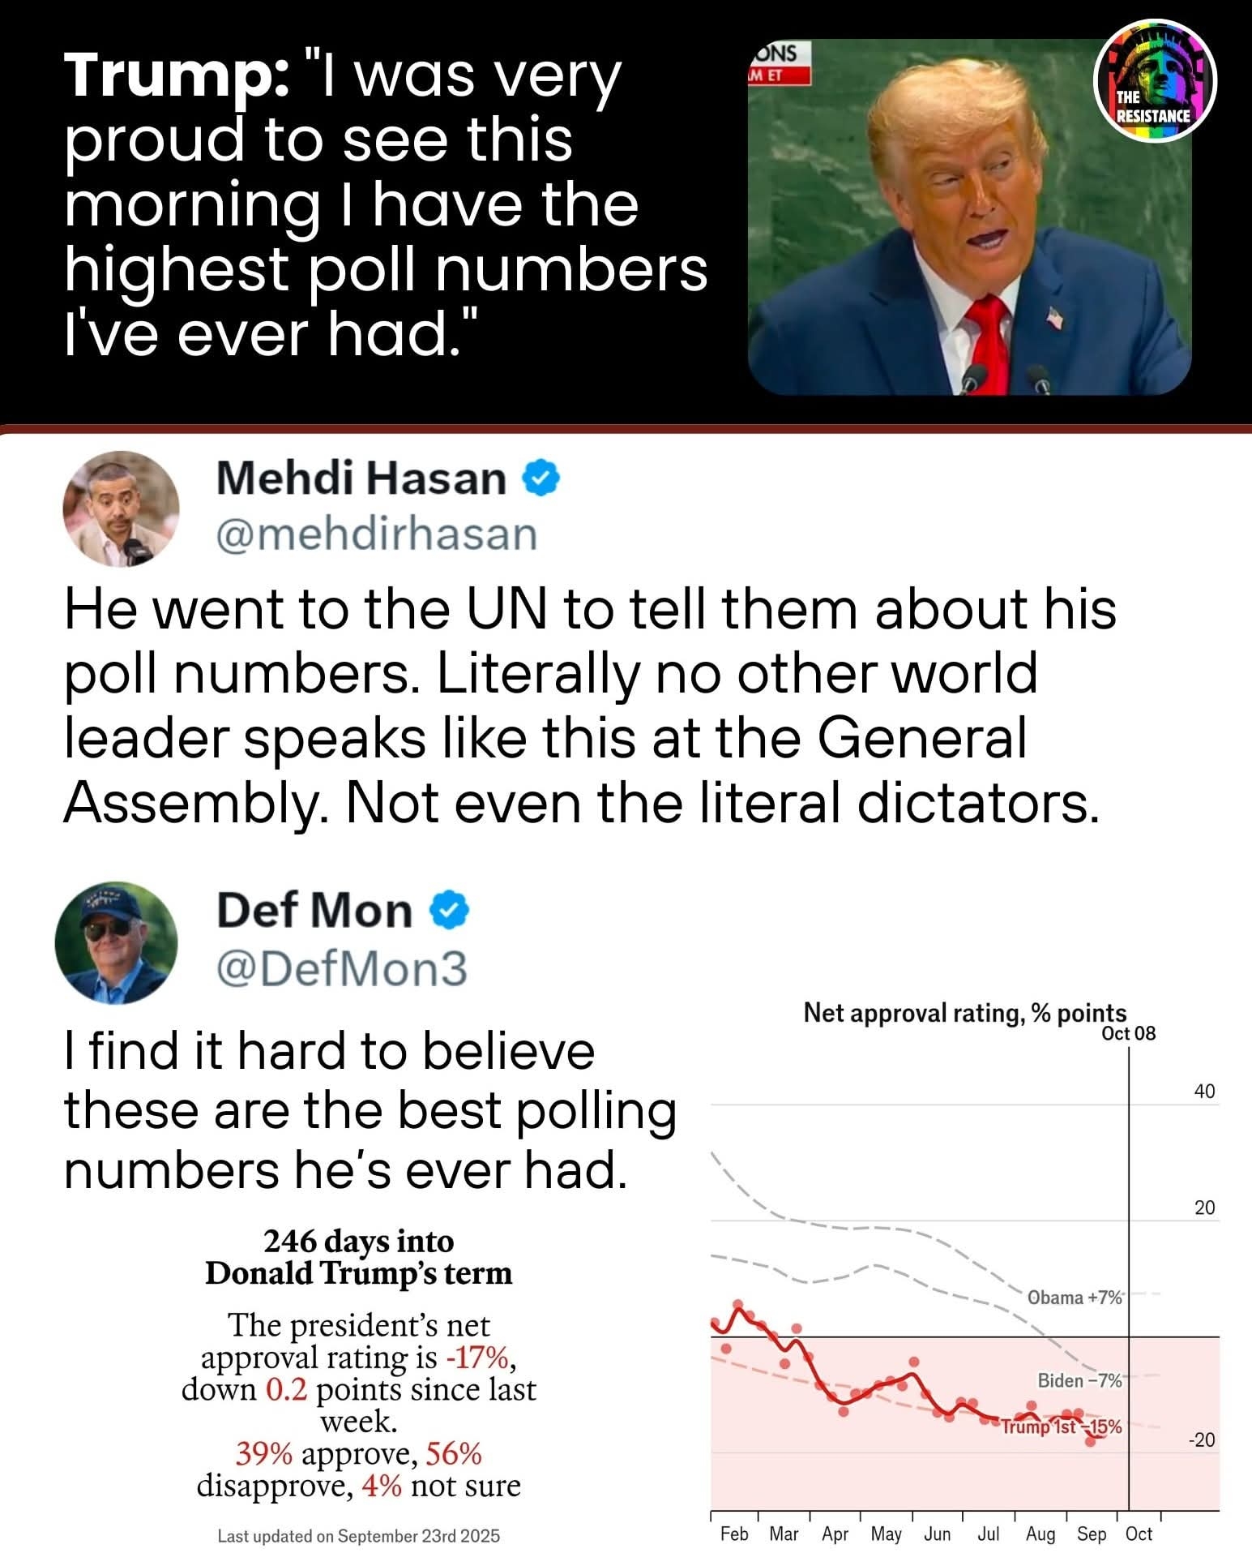Click the Def Mon display name

click(x=314, y=911)
